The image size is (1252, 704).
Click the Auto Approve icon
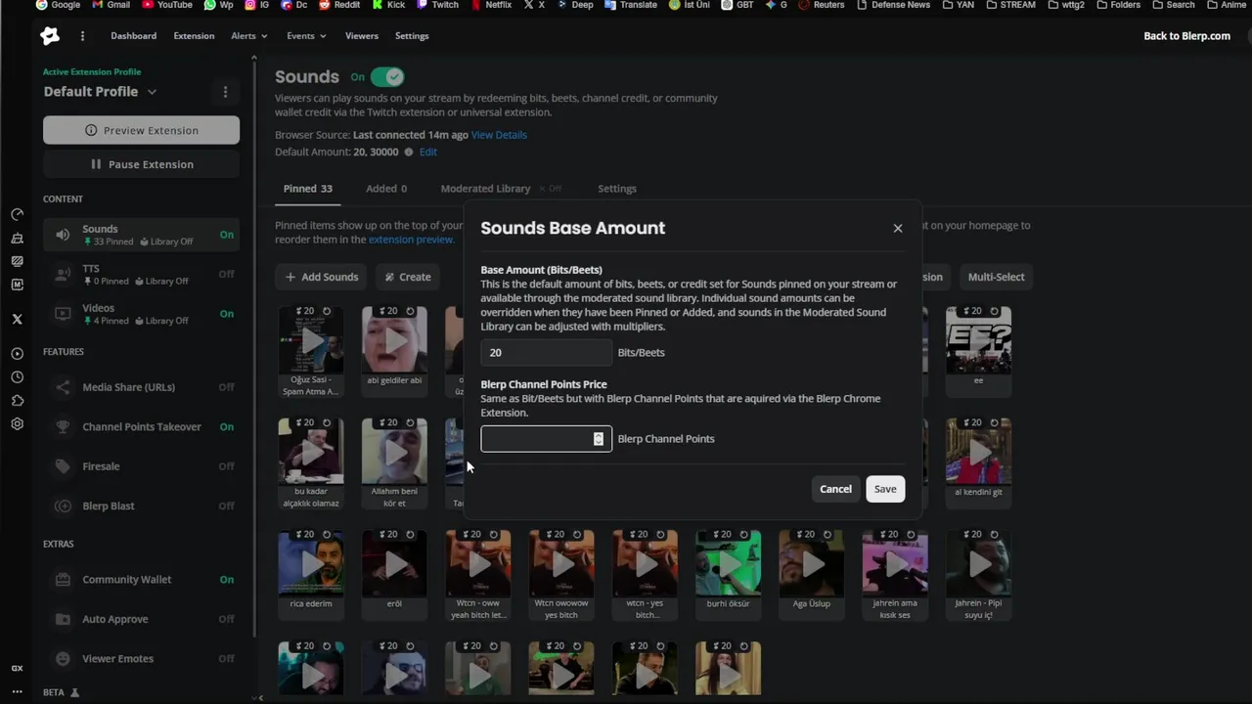63,619
